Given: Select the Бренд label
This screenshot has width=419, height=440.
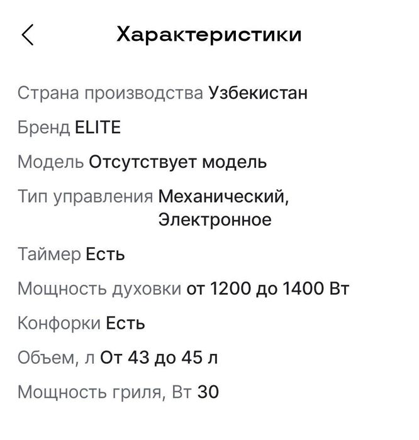Looking at the screenshot, I should pyautogui.click(x=43, y=128).
